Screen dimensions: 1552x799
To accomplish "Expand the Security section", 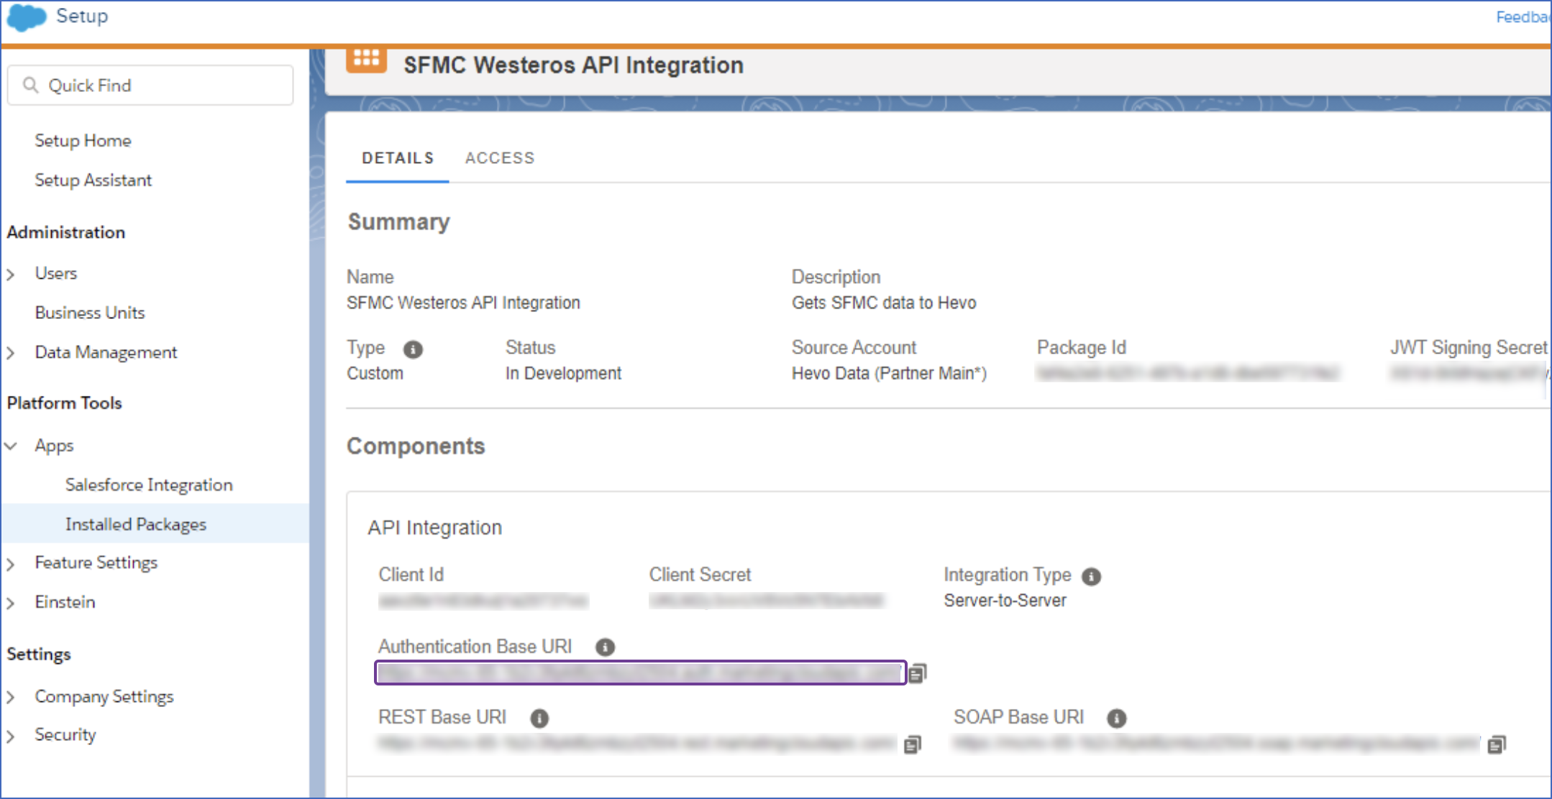I will click(11, 736).
